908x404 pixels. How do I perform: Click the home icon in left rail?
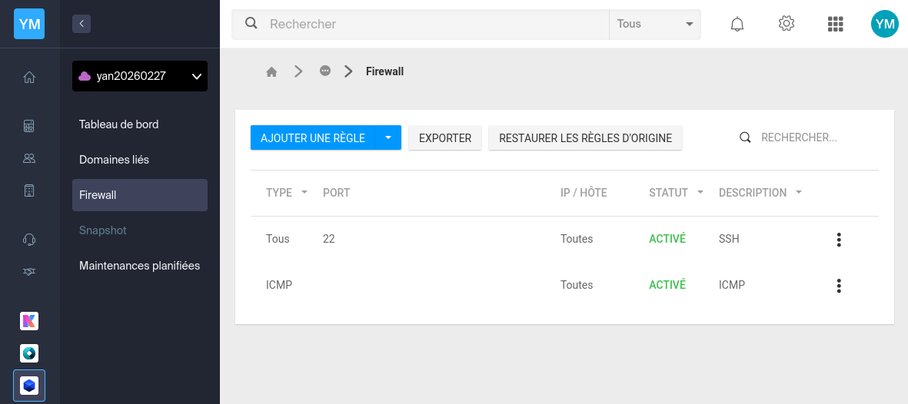[x=29, y=77]
